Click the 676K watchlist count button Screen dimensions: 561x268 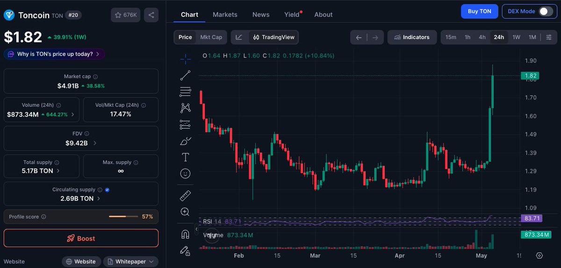coord(125,15)
